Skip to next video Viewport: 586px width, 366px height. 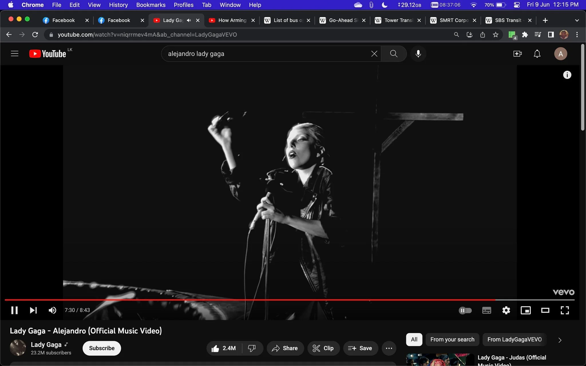(33, 310)
